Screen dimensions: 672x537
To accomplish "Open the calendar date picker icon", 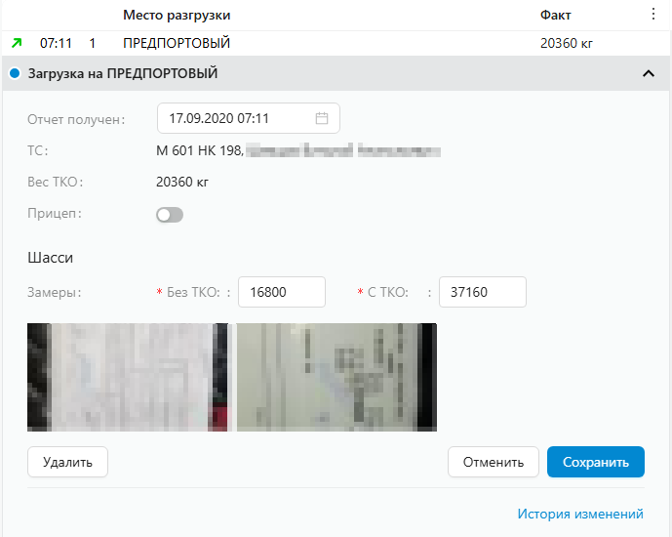I will pyautogui.click(x=322, y=118).
